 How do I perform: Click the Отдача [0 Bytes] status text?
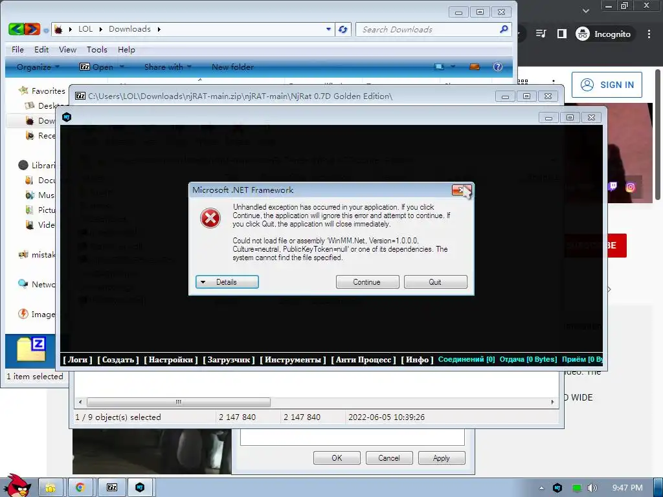[x=528, y=359]
